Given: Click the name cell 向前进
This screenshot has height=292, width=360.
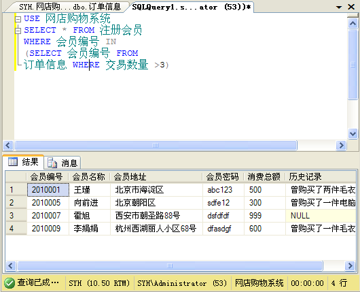Looking at the screenshot, I should point(90,203).
